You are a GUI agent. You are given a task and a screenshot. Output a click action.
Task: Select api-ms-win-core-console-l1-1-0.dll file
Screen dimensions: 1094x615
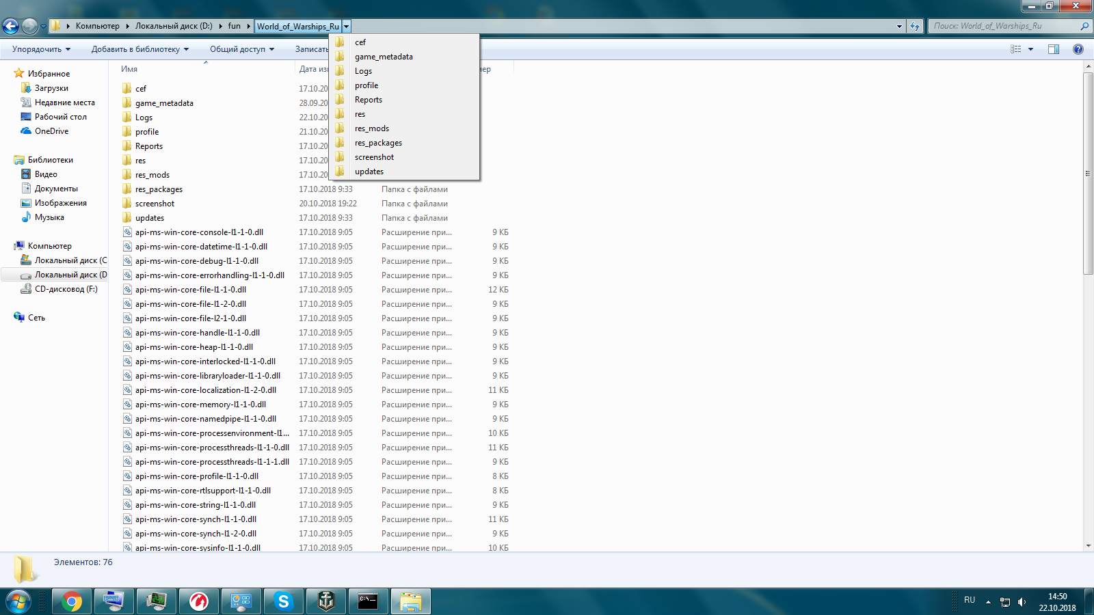point(199,232)
